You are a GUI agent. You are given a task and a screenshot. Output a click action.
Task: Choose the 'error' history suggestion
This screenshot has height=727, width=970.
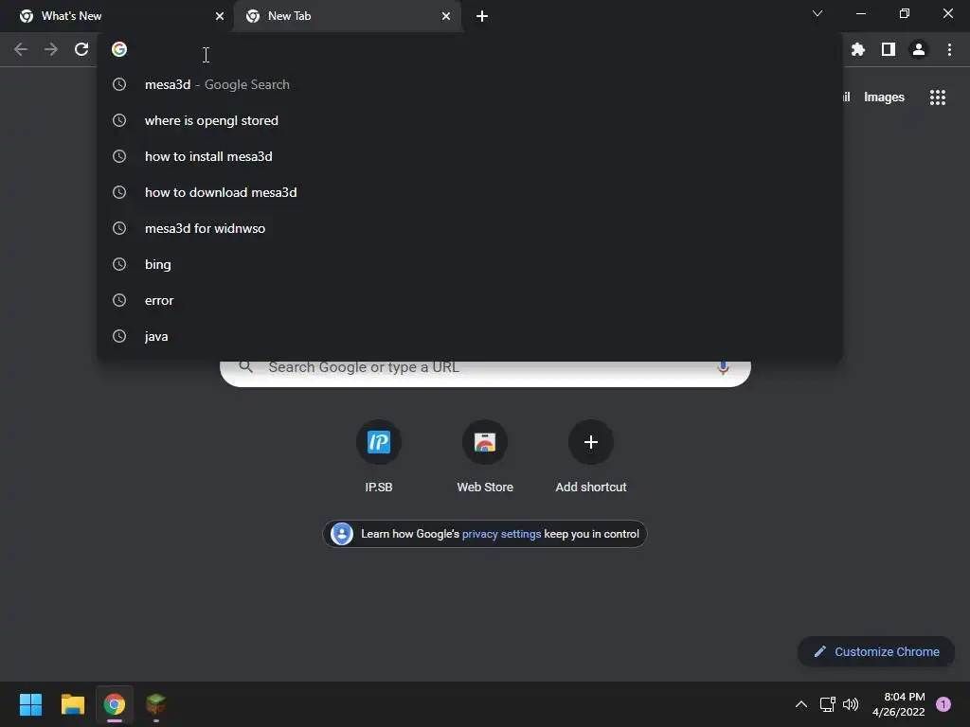coord(470,300)
